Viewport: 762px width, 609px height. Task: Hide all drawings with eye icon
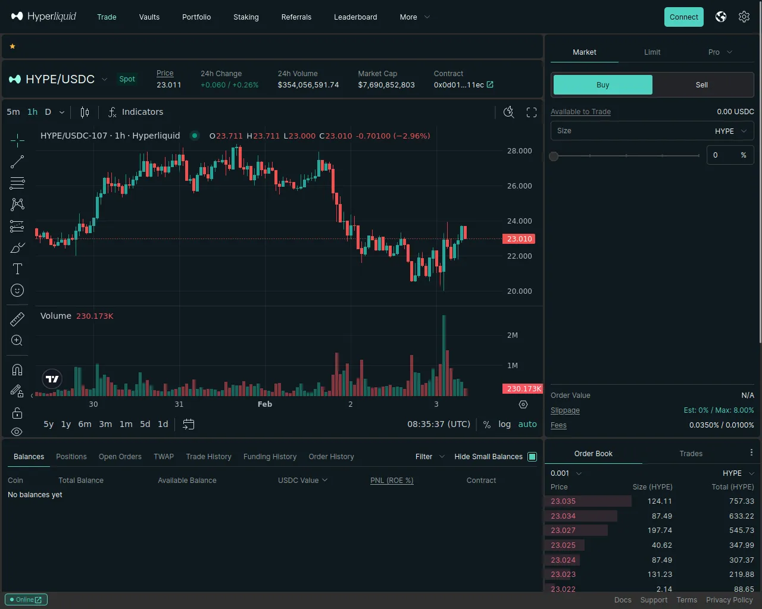[x=17, y=431]
